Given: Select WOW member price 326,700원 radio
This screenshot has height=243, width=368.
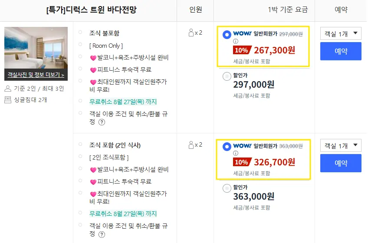Looking at the screenshot, I should coord(227,147).
